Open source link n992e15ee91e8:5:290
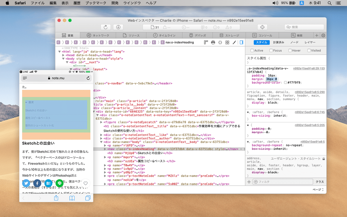The width and height of the screenshot is (347, 217). tap(310, 92)
